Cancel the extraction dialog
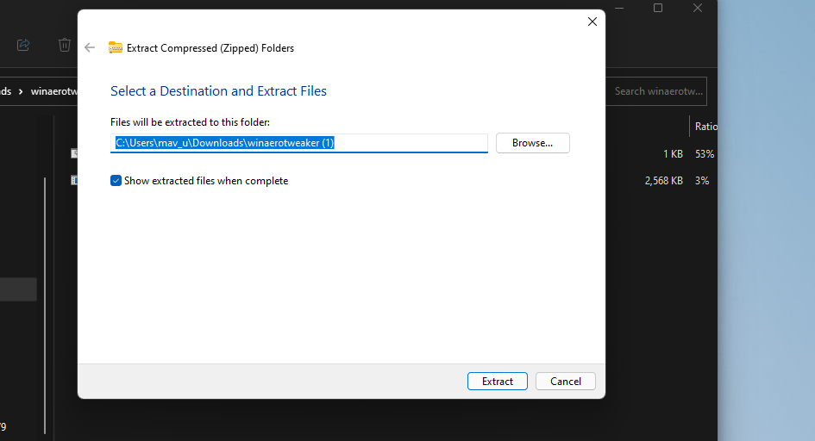The width and height of the screenshot is (815, 441). point(566,382)
